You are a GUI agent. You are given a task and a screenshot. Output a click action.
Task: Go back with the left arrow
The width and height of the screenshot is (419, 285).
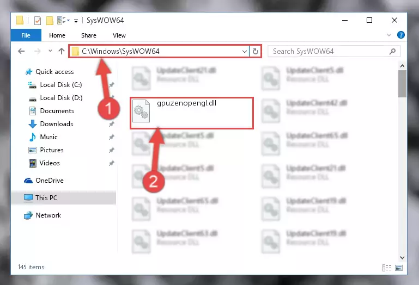tap(21, 51)
